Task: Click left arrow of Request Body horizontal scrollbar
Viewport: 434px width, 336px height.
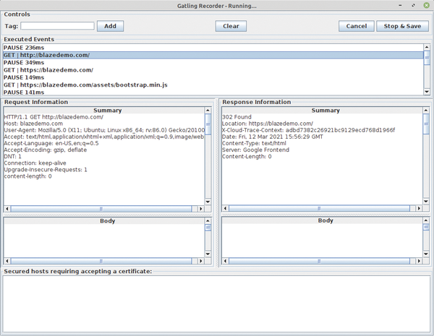Action: pyautogui.click(x=7, y=261)
